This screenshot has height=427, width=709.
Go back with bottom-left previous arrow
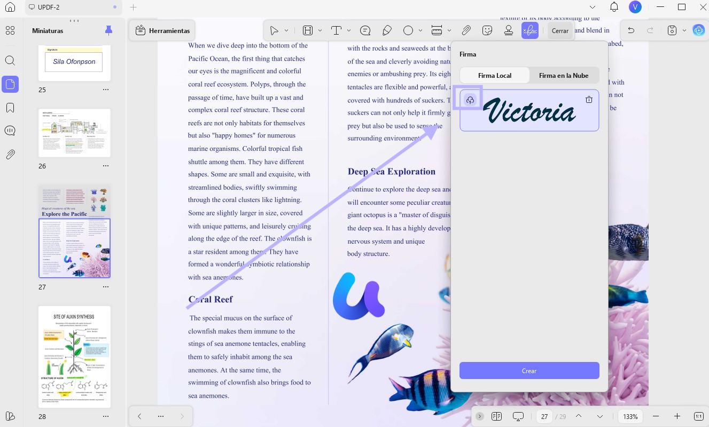tap(139, 416)
